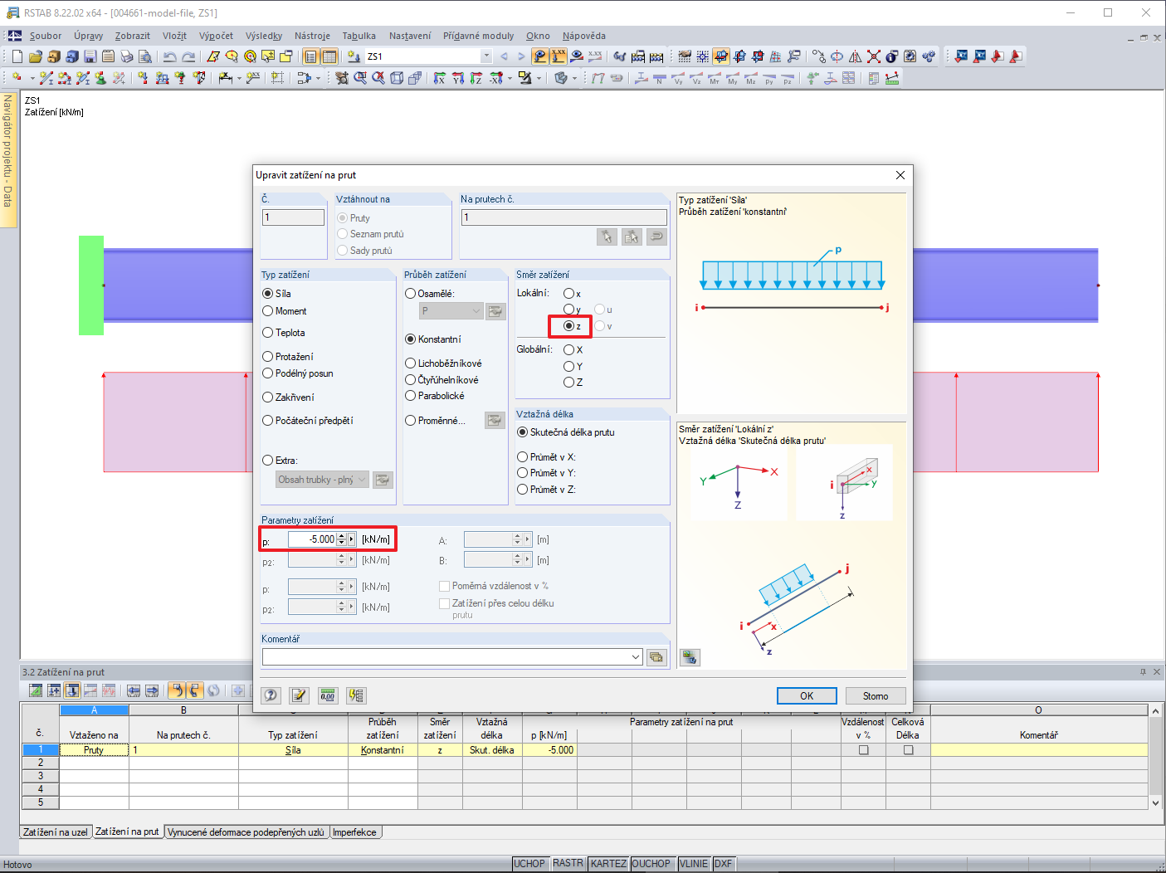Expand the Komentář combo box dropdown
1166x873 pixels.
point(636,657)
